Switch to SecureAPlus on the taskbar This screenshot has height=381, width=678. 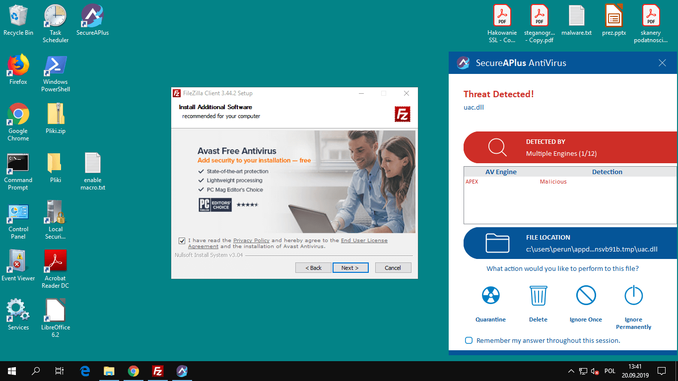click(182, 371)
